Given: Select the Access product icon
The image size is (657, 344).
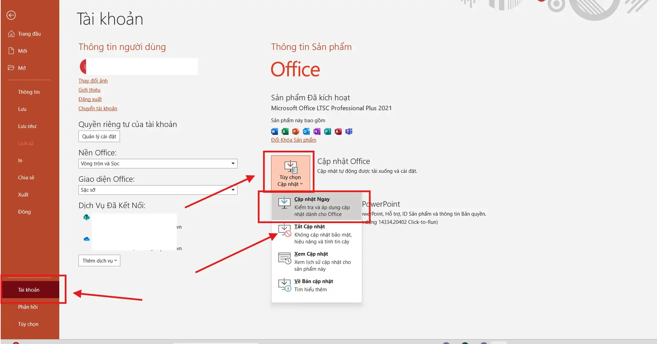Looking at the screenshot, I should point(339,131).
